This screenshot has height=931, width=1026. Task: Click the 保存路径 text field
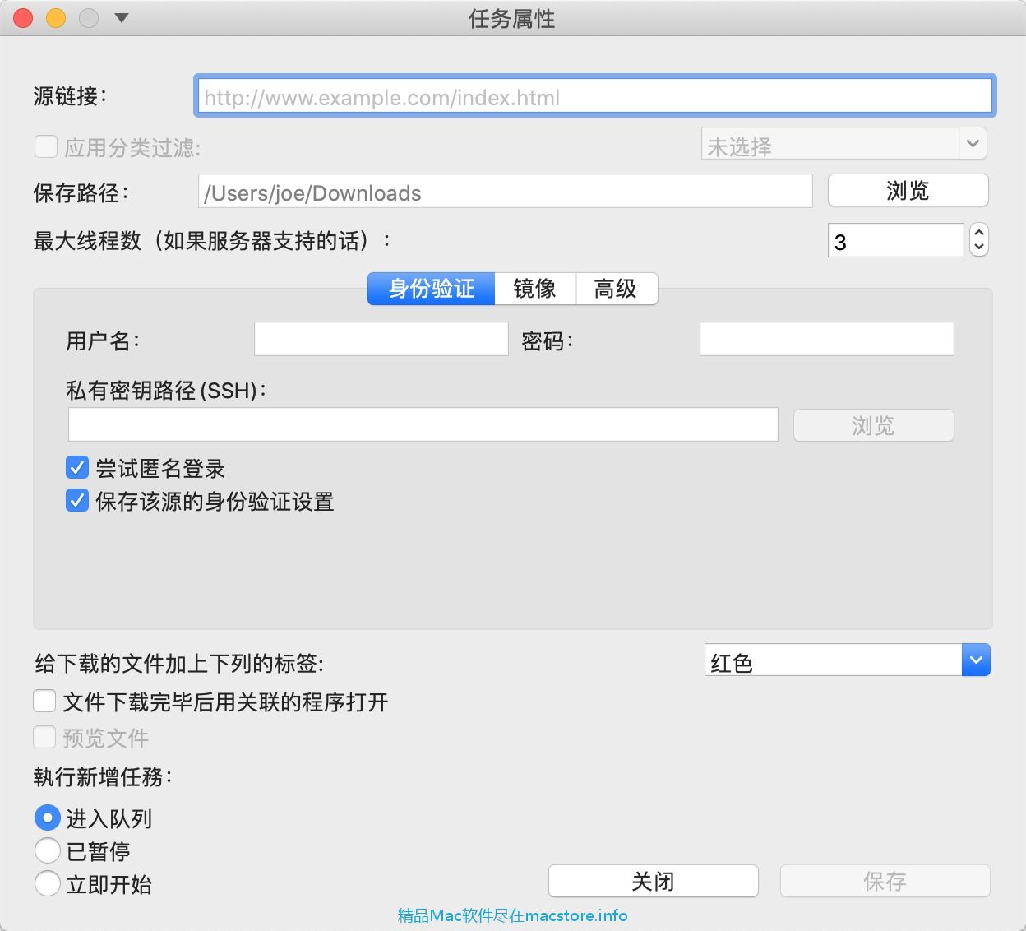point(505,192)
